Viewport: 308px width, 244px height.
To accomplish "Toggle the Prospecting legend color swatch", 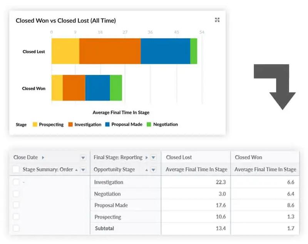I will coord(35,125).
